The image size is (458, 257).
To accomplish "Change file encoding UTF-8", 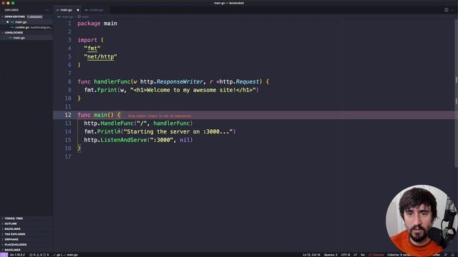I will pos(346,255).
